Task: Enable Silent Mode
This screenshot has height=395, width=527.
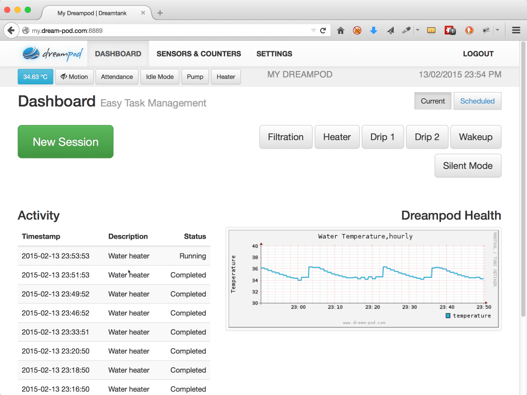Action: pos(468,166)
